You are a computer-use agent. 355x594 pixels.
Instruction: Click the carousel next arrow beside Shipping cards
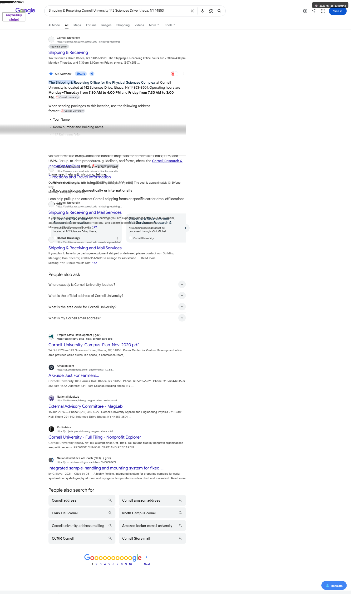(x=186, y=228)
